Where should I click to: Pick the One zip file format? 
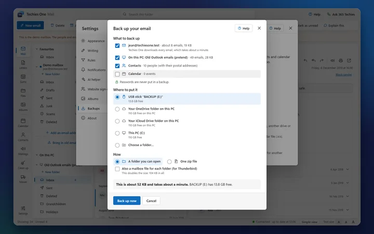point(169,162)
